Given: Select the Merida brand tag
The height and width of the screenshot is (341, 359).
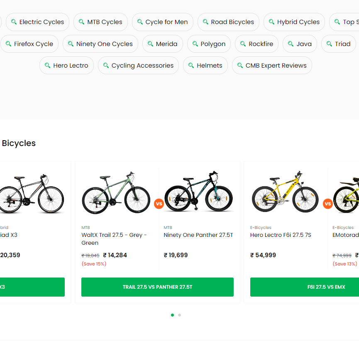Looking at the screenshot, I should 163,44.
